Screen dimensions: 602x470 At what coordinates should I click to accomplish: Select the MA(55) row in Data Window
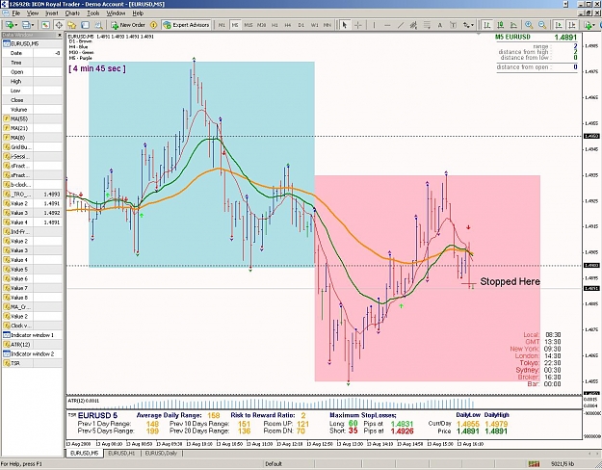click(x=32, y=118)
